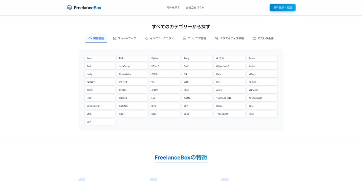Select the こだわり条件 tab
The width and height of the screenshot is (362, 181).
263,38
